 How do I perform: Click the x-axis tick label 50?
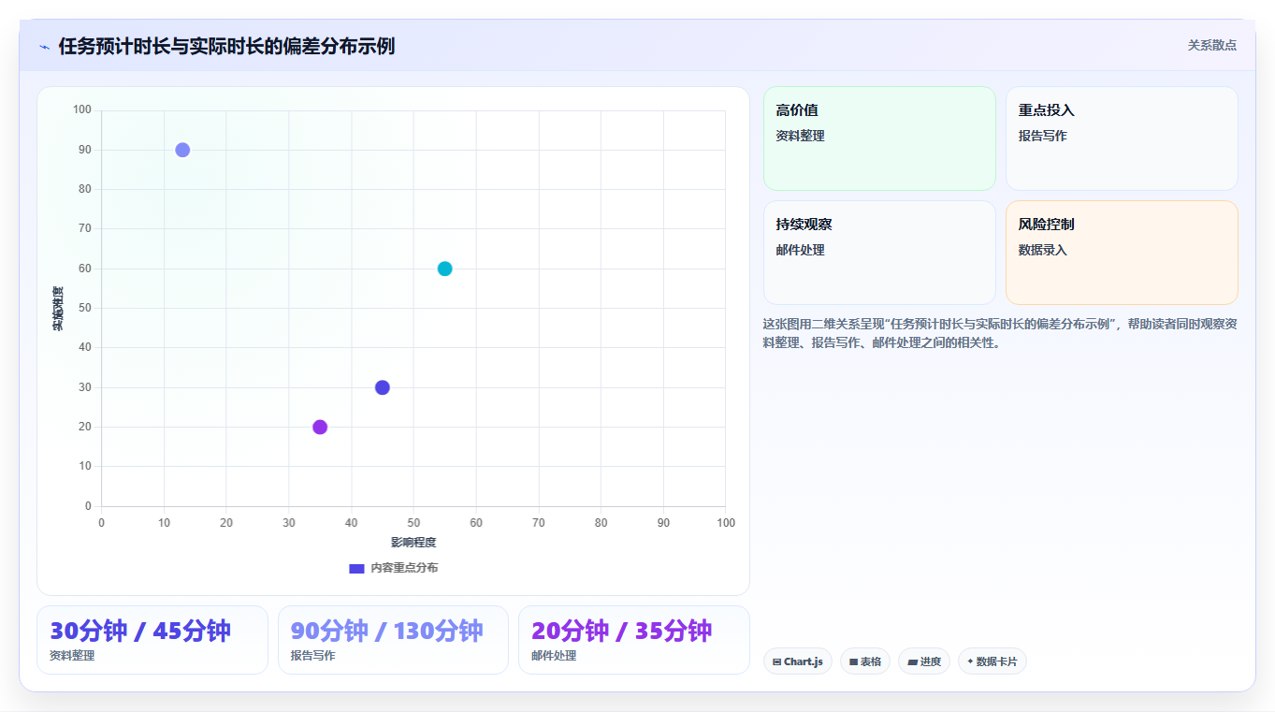click(413, 523)
